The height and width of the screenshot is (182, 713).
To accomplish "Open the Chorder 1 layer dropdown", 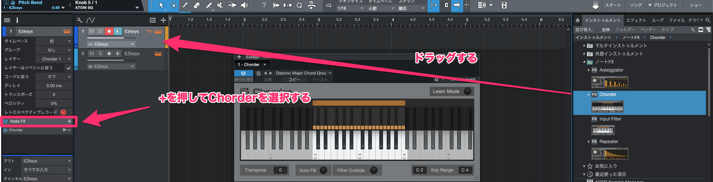I will click(54, 59).
